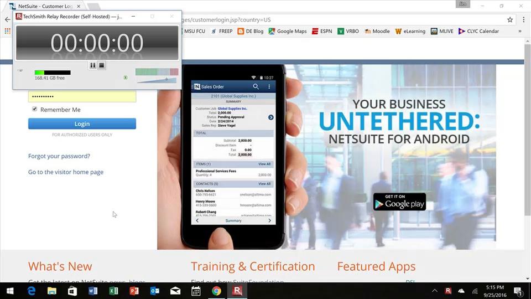Open the FREEP bookmark
The height and width of the screenshot is (299, 531).
coord(221,31)
